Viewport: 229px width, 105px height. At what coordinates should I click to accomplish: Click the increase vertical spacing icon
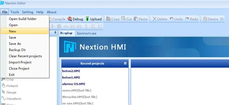(92, 26)
